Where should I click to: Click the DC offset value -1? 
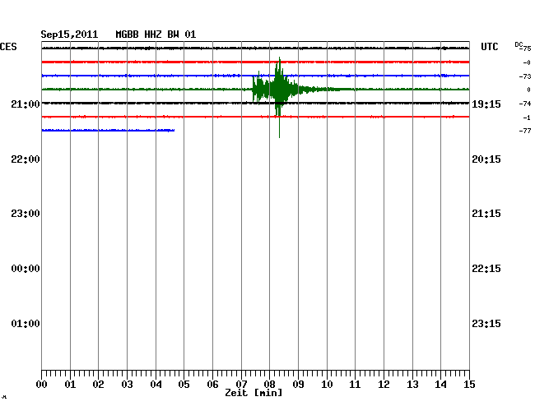coord(527,118)
